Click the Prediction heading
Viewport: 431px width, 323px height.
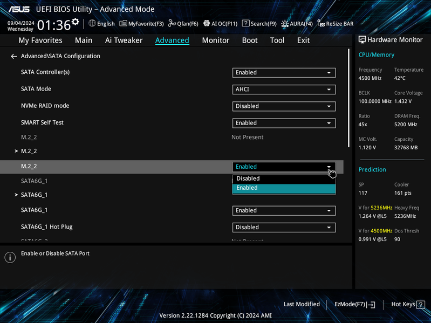point(372,170)
